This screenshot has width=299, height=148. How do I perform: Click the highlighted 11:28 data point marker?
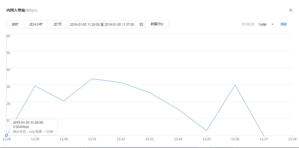point(6,135)
